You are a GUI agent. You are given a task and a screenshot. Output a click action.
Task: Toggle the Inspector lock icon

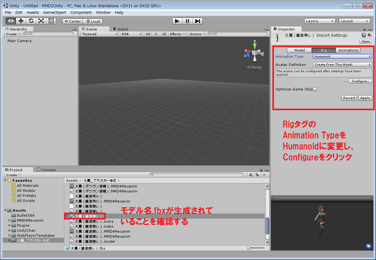click(364, 30)
